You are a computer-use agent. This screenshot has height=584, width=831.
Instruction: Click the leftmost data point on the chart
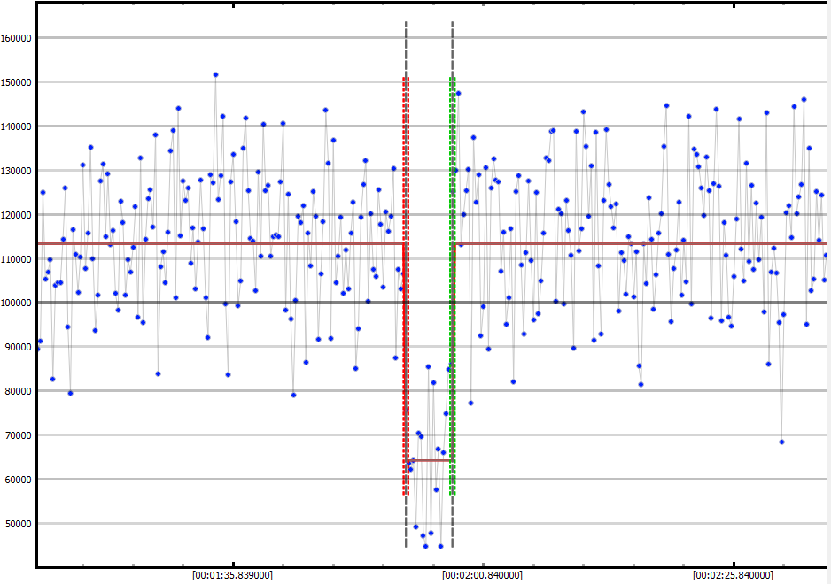(37, 349)
